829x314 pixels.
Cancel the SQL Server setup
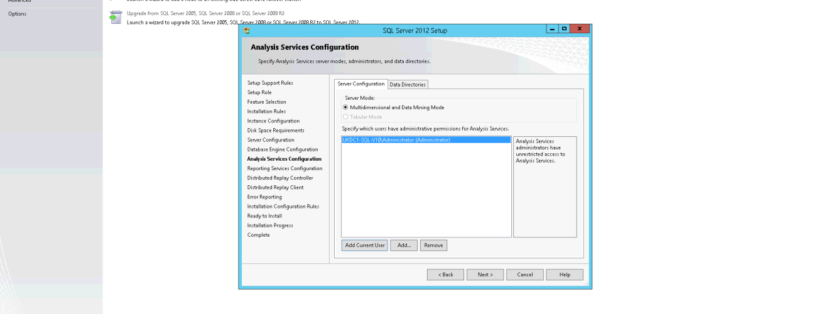click(525, 274)
